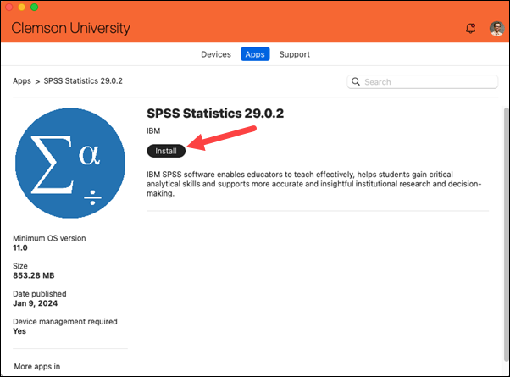The width and height of the screenshot is (510, 377).
Task: Click the SPSS Statistics 29.0.2 title
Action: 215,114
